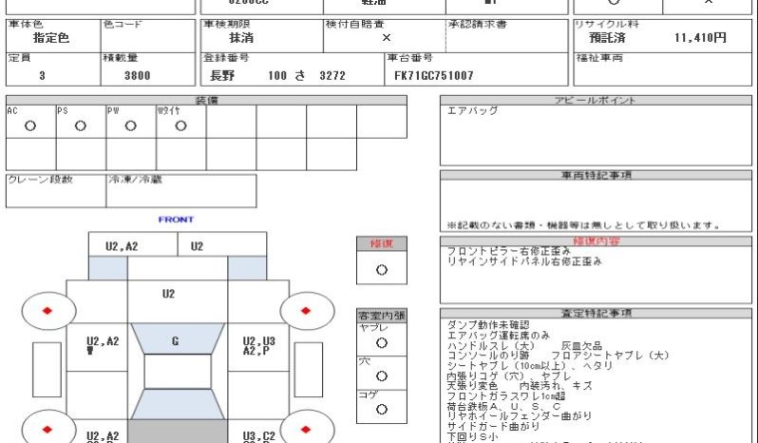Click the ダンプ動作未確認 note
The height and width of the screenshot is (443, 758).
click(488, 325)
